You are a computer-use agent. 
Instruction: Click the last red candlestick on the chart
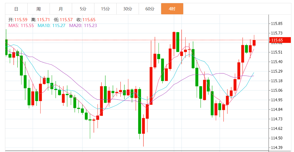tap(254, 43)
